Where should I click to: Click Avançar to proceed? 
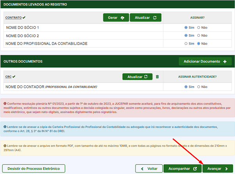[217, 169]
